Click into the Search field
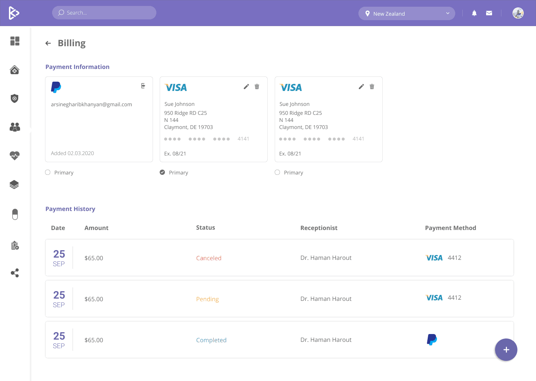Image resolution: width=536 pixels, height=381 pixels. point(104,12)
